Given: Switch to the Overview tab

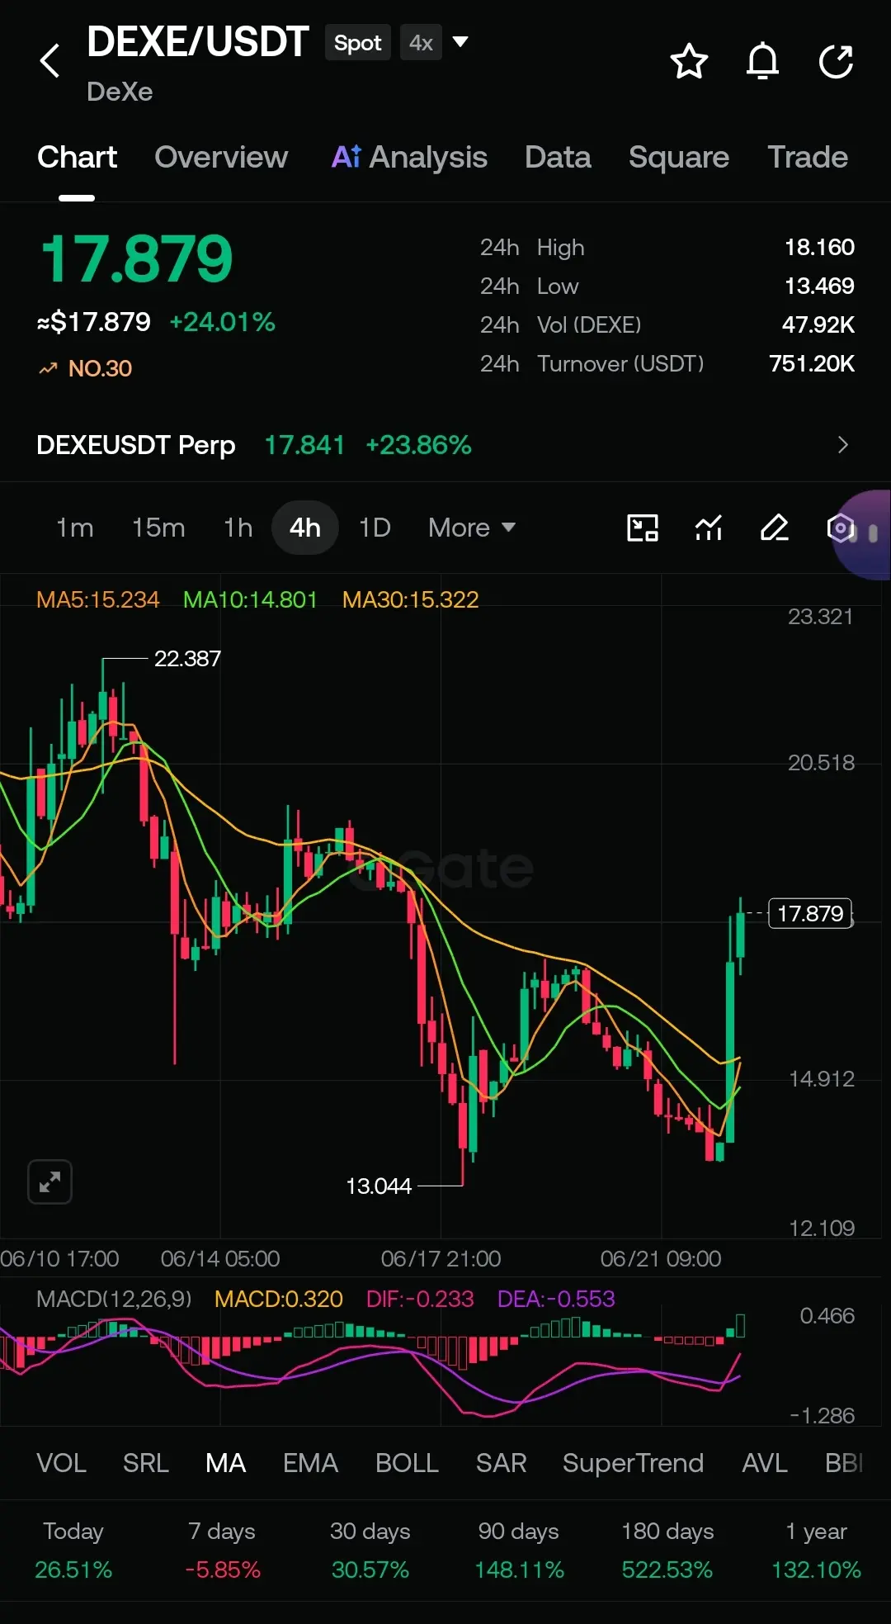Looking at the screenshot, I should point(221,157).
